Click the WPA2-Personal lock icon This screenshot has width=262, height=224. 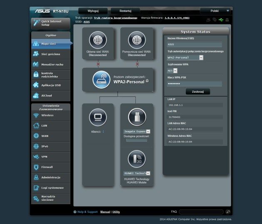(147, 81)
